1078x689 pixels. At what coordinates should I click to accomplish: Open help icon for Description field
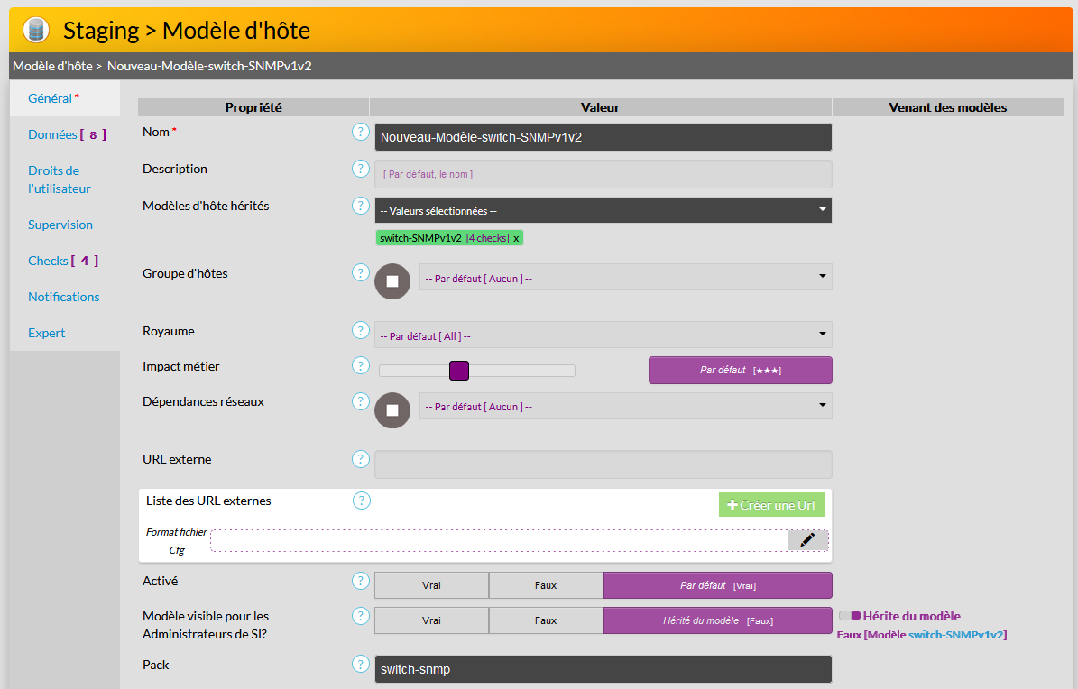[361, 170]
